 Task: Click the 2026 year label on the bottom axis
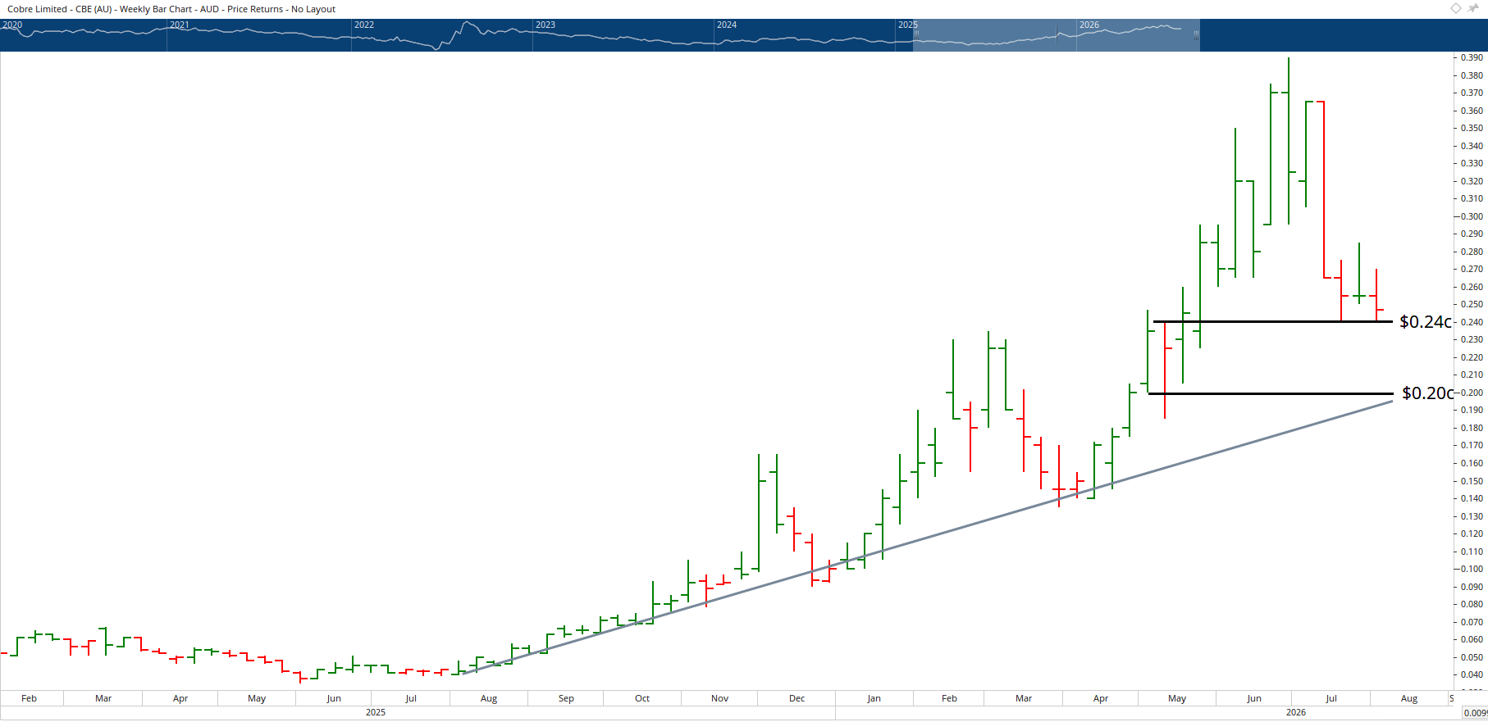tap(1296, 712)
